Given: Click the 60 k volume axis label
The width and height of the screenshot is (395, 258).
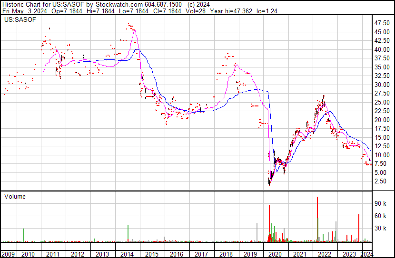Looking at the screenshot, I should click(x=380, y=216).
